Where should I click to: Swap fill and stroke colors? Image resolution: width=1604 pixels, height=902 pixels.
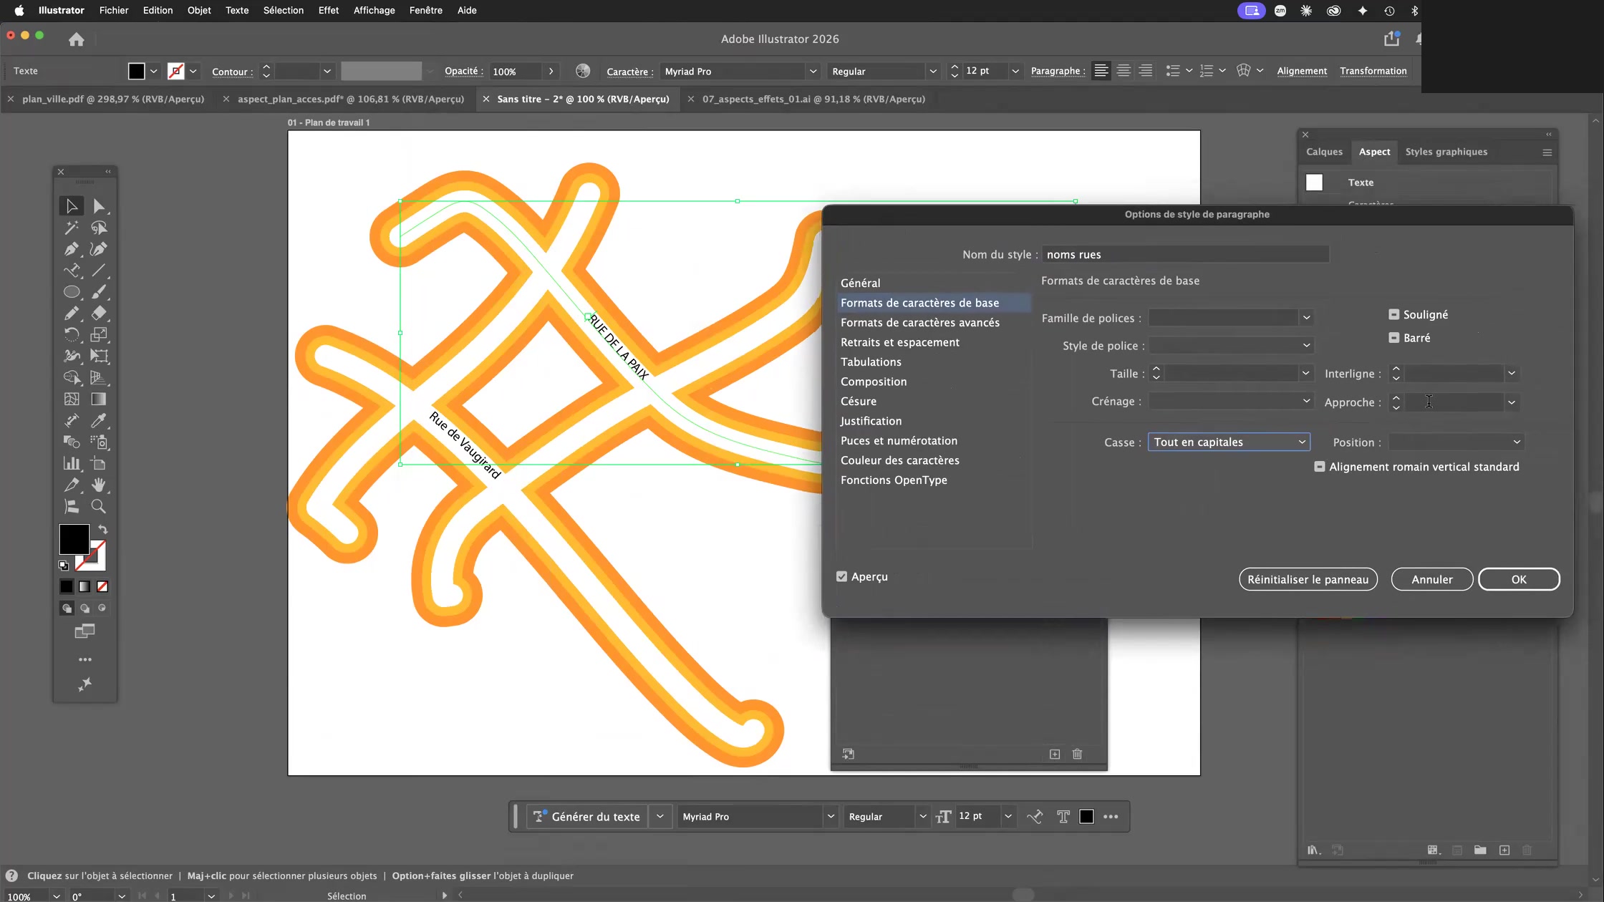coord(103,530)
